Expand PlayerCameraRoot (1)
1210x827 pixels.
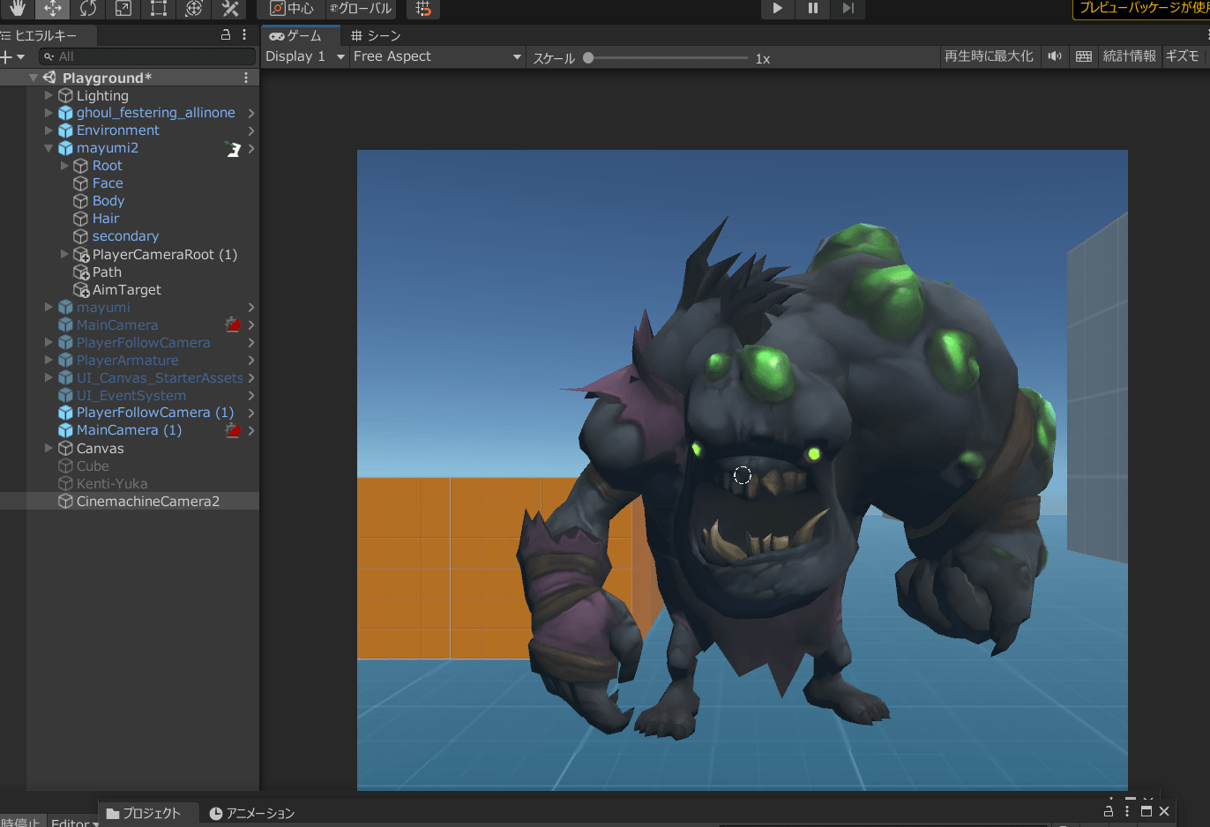click(x=64, y=254)
